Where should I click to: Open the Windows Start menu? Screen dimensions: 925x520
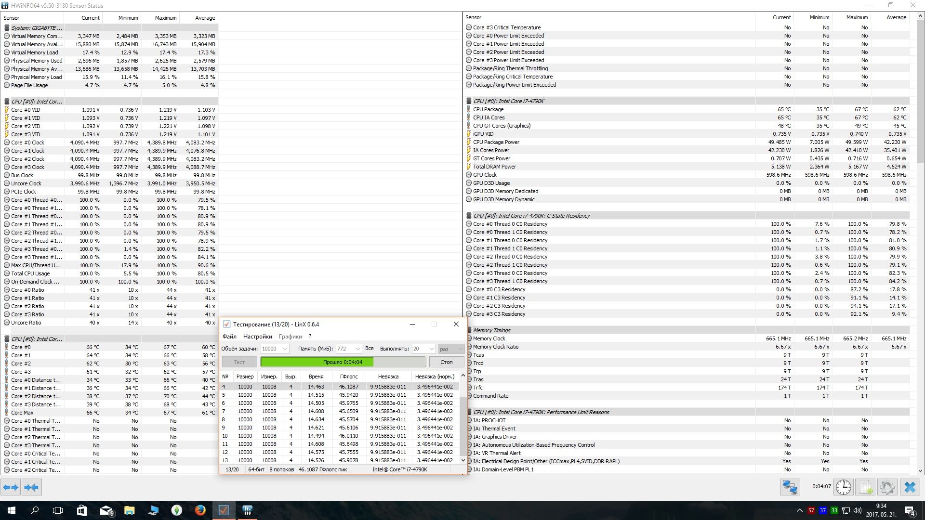click(x=12, y=510)
